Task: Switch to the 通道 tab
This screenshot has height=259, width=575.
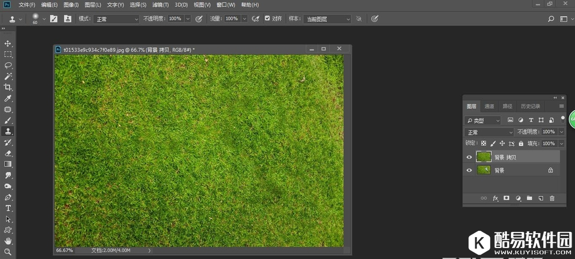Action: (x=489, y=106)
